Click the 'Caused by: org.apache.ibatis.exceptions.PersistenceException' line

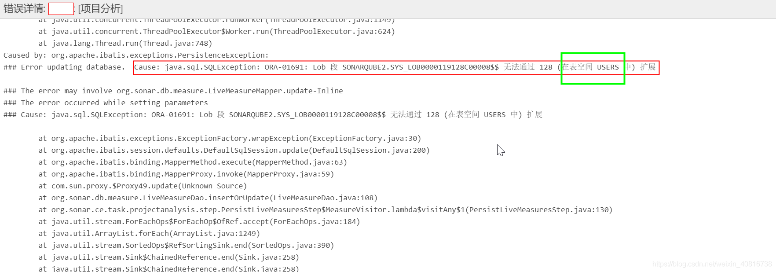coord(136,55)
